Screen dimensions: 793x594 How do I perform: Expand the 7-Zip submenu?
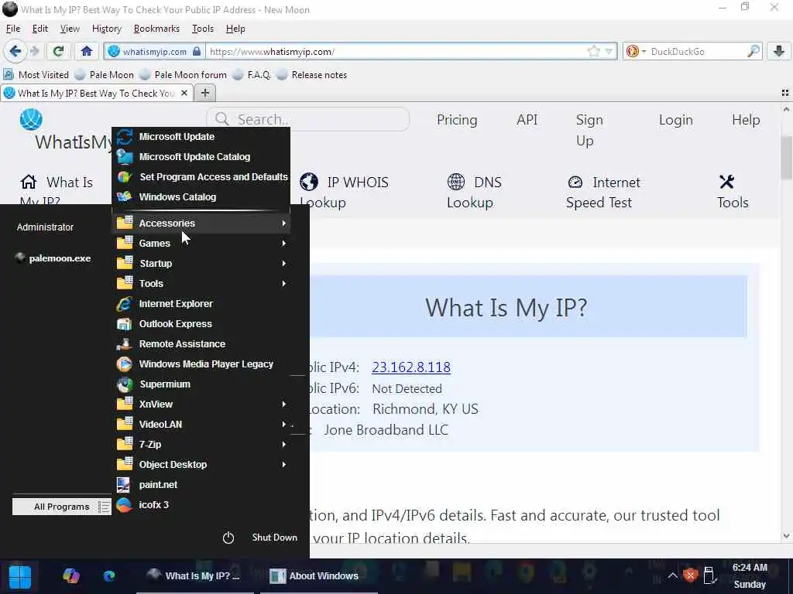[202, 445]
